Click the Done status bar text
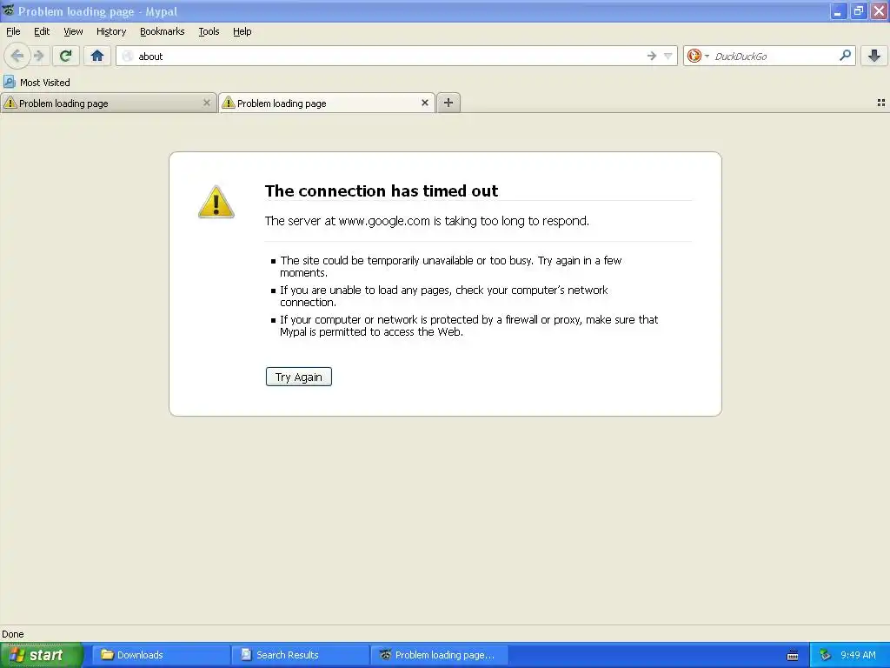The width and height of the screenshot is (890, 668). coord(12,634)
